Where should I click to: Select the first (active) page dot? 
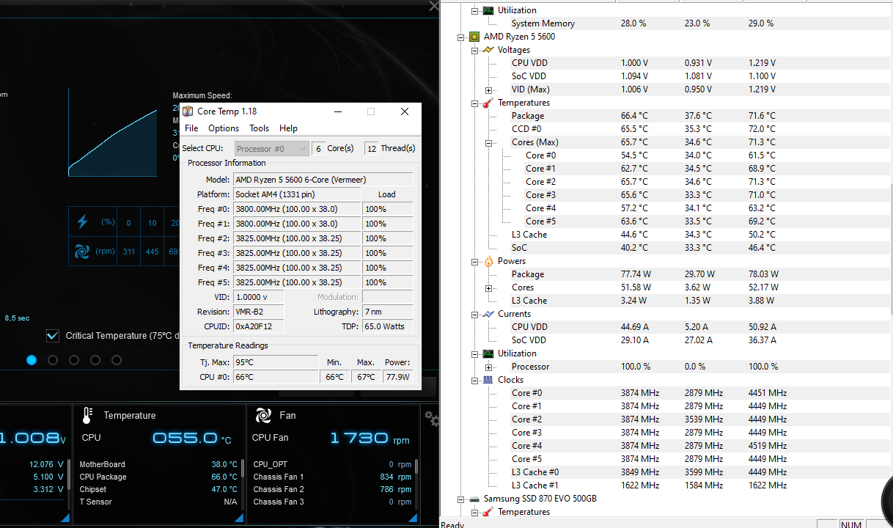tap(32, 360)
